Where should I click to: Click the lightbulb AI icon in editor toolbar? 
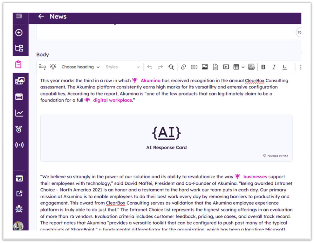tap(53, 67)
